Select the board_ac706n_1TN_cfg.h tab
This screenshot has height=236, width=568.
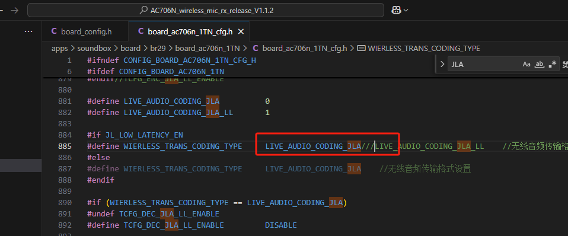(189, 31)
